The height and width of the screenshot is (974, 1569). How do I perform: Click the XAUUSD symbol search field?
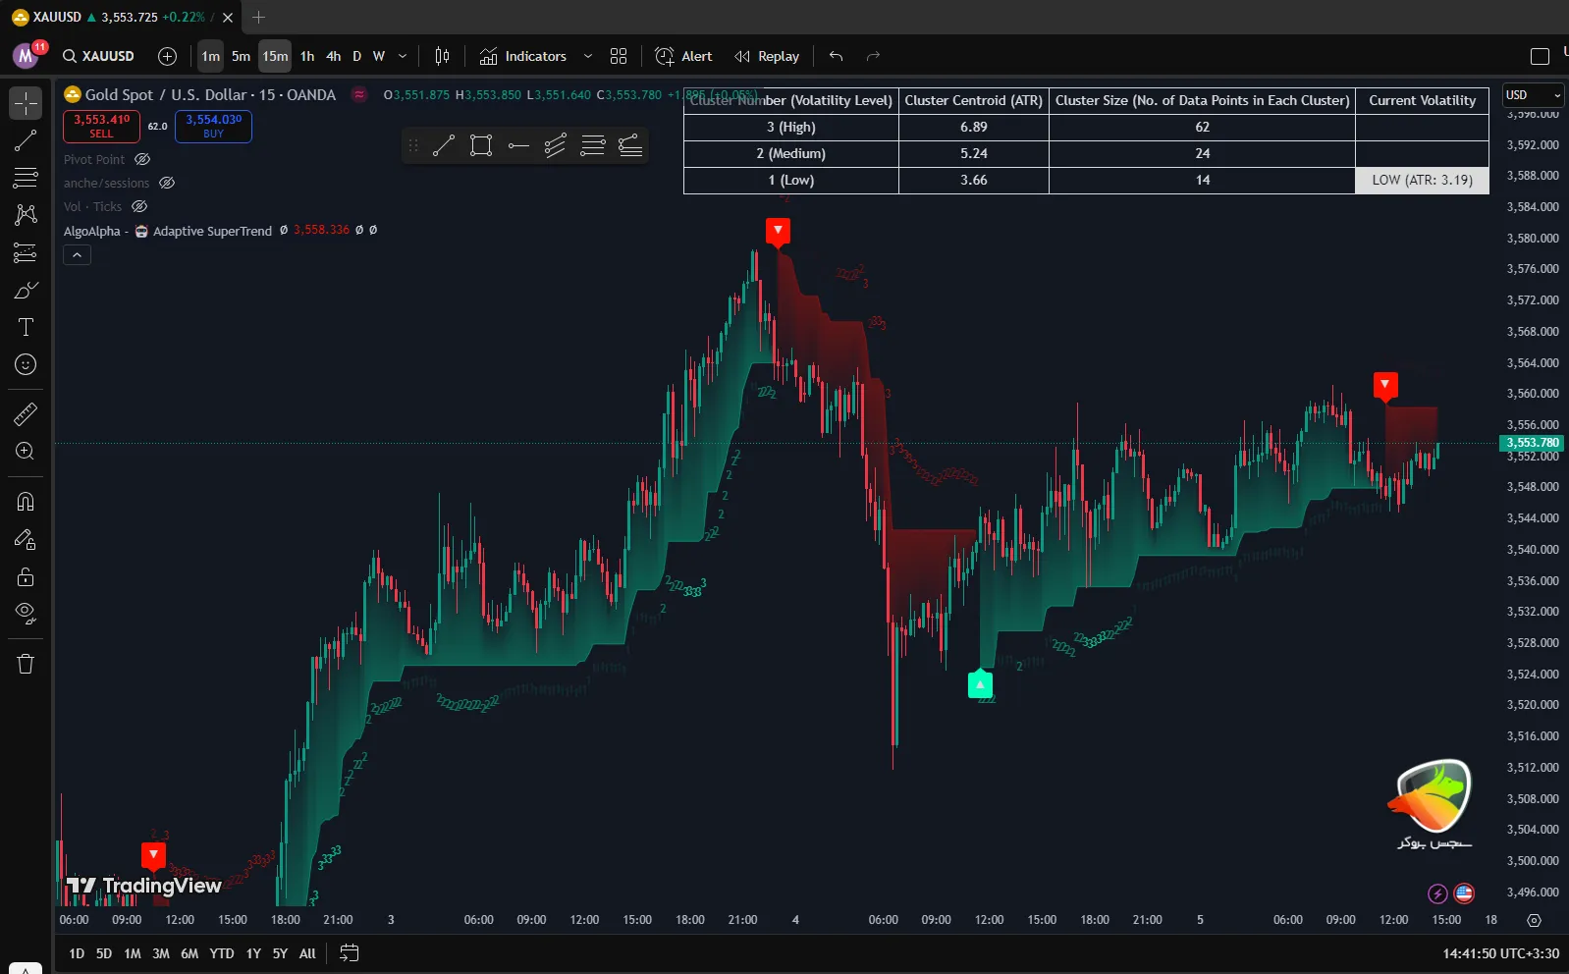coord(98,56)
